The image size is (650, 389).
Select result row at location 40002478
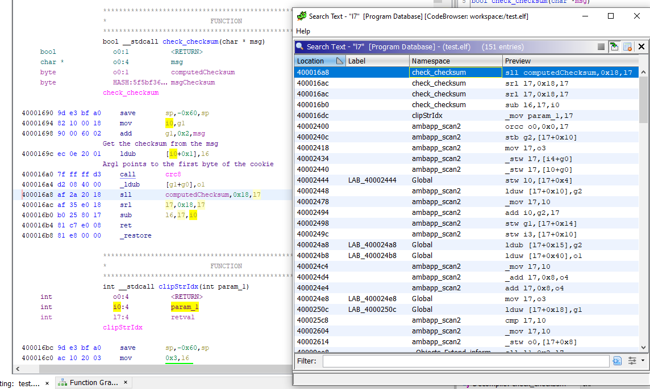pos(466,201)
